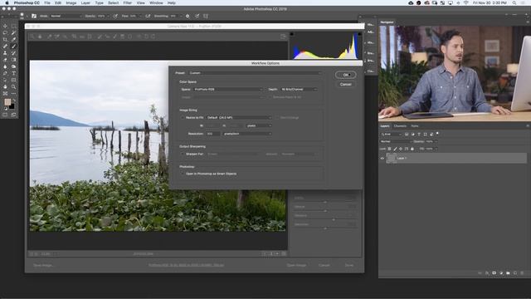Click the brush settings gear icon
This screenshot has width=531, height=299.
point(188,16)
